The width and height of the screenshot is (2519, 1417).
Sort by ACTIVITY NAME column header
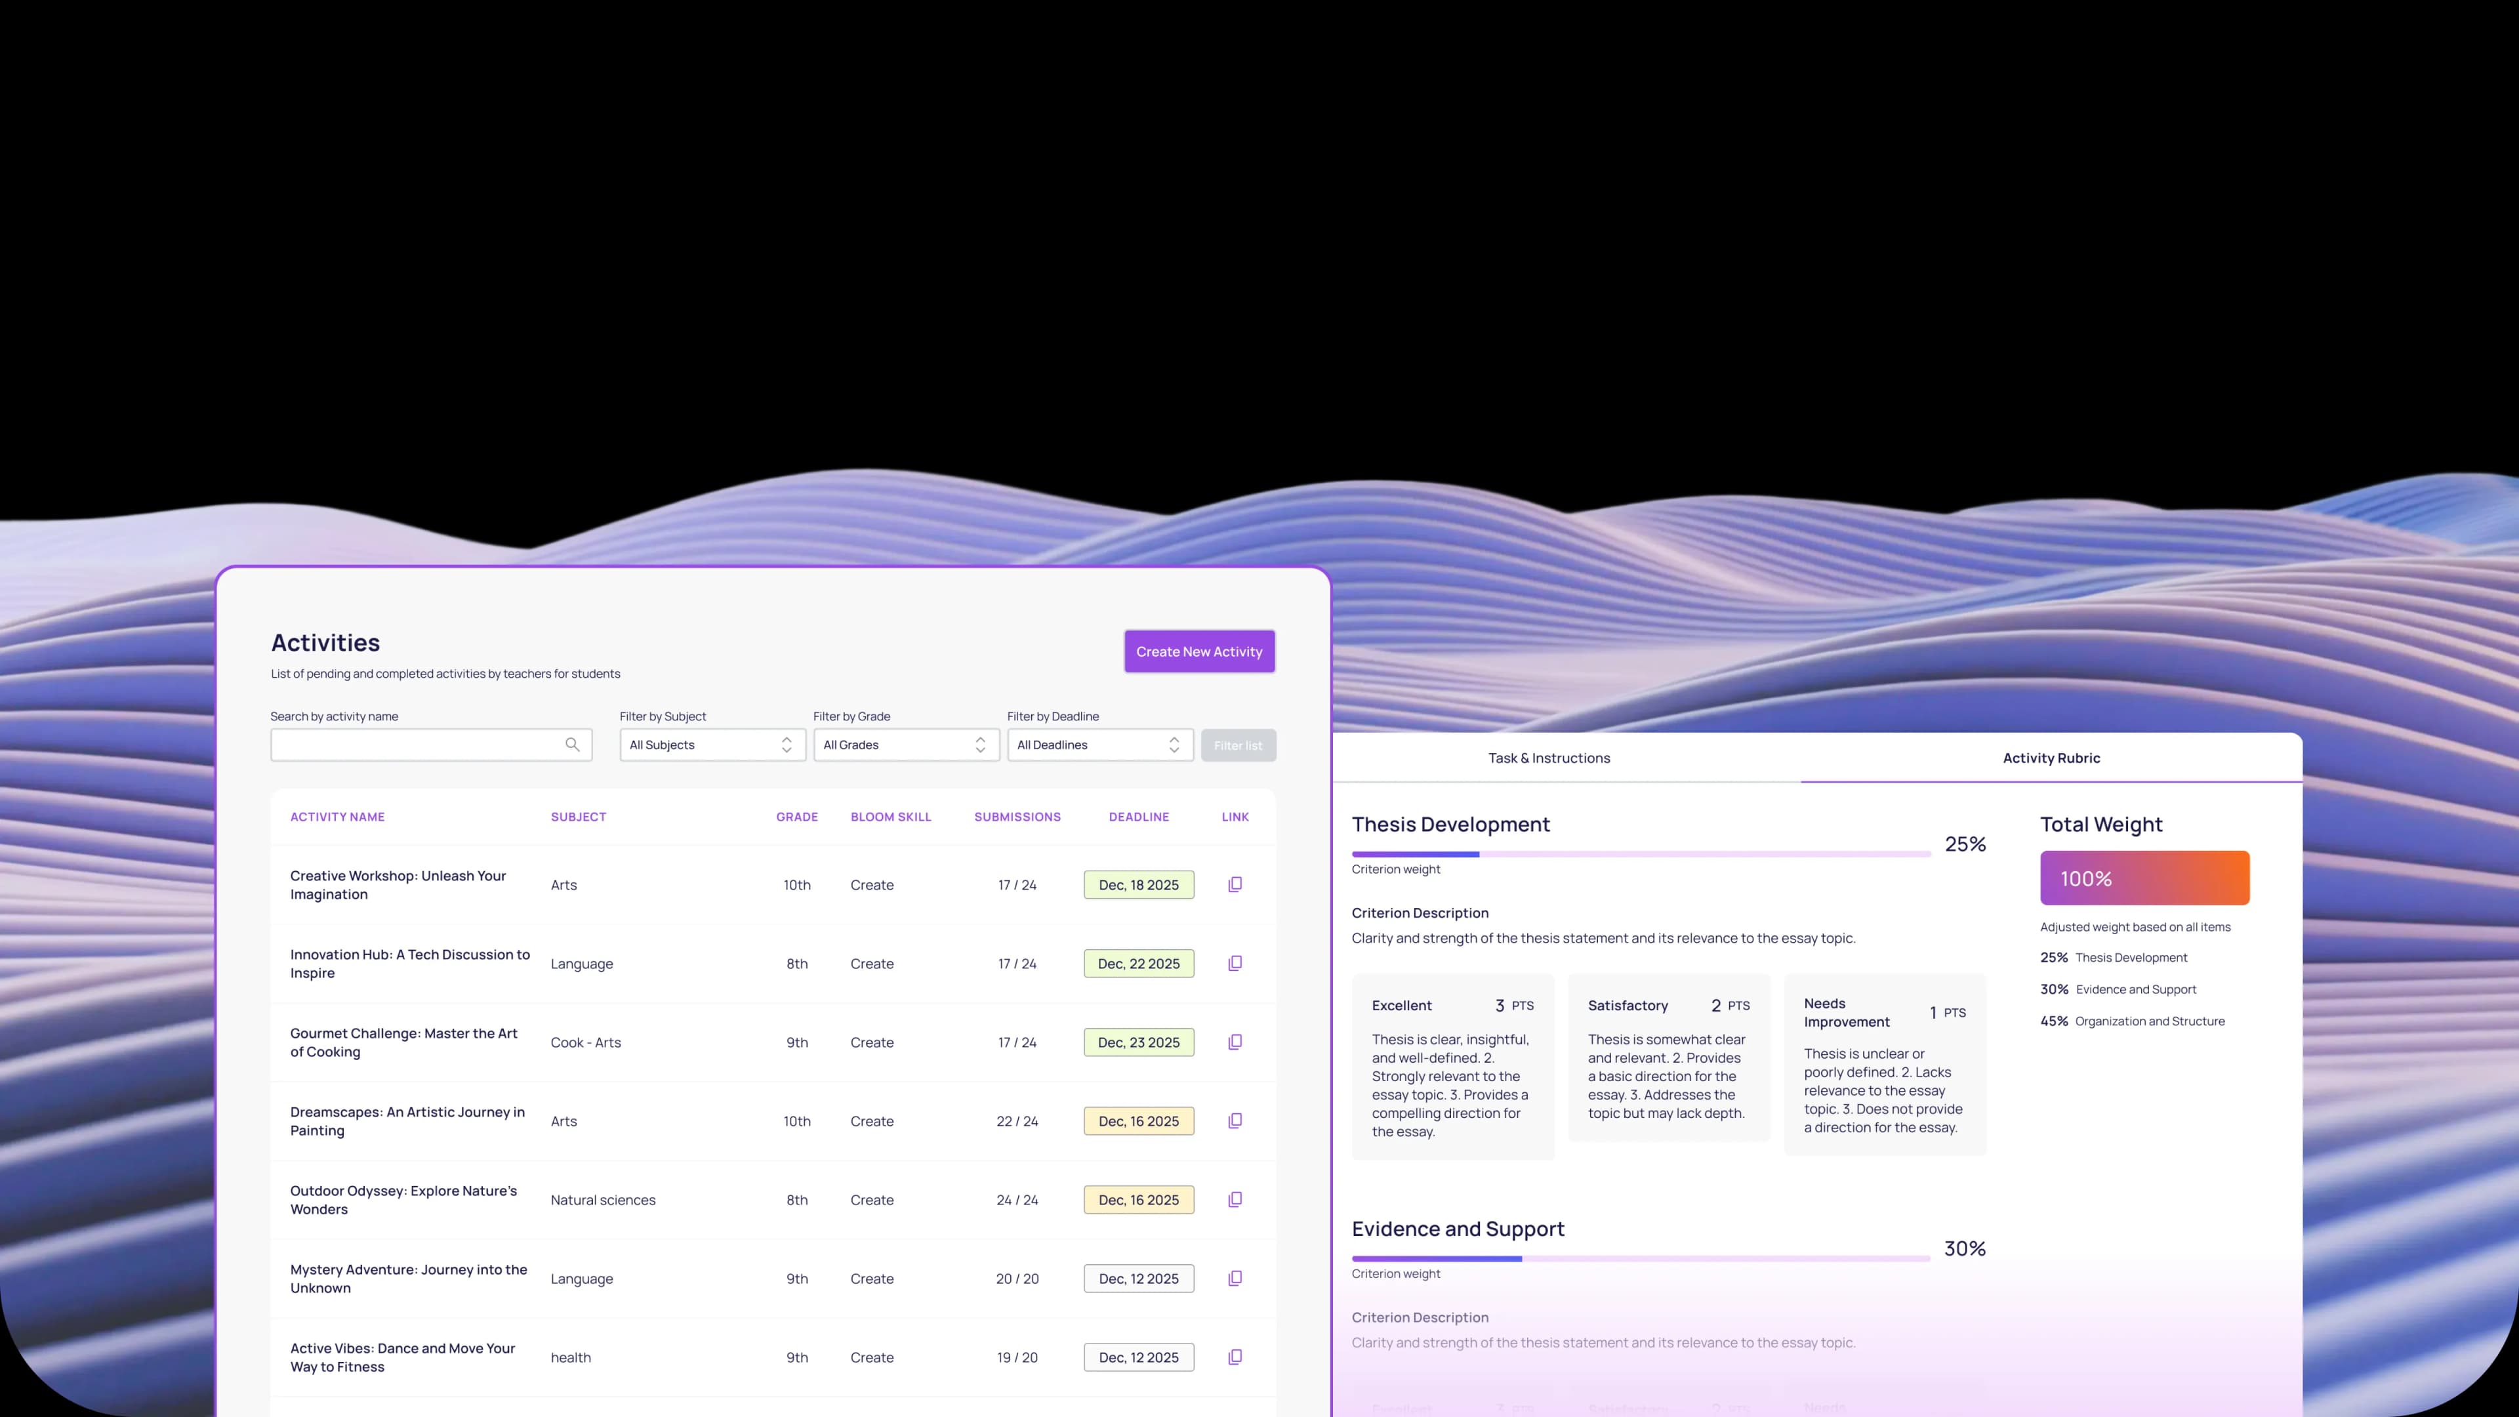coord(337,817)
